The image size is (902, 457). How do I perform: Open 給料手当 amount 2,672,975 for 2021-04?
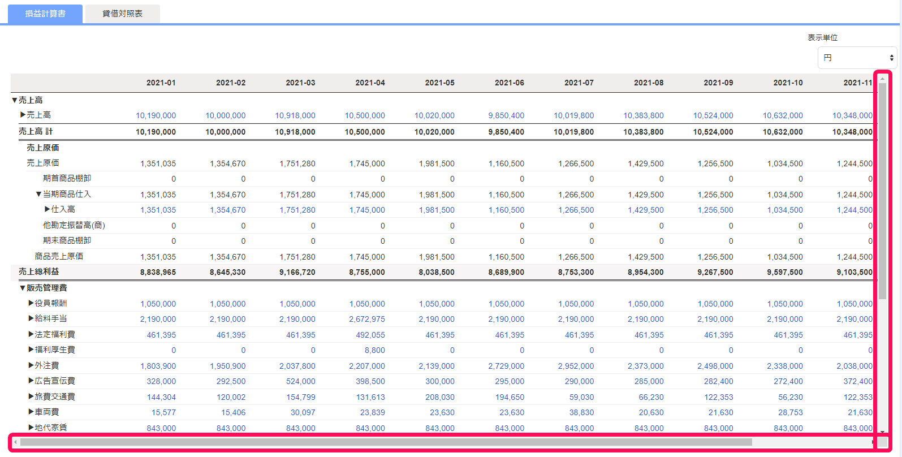click(367, 319)
